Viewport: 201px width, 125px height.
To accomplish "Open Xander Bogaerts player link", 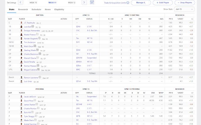I will click(x=31, y=38).
